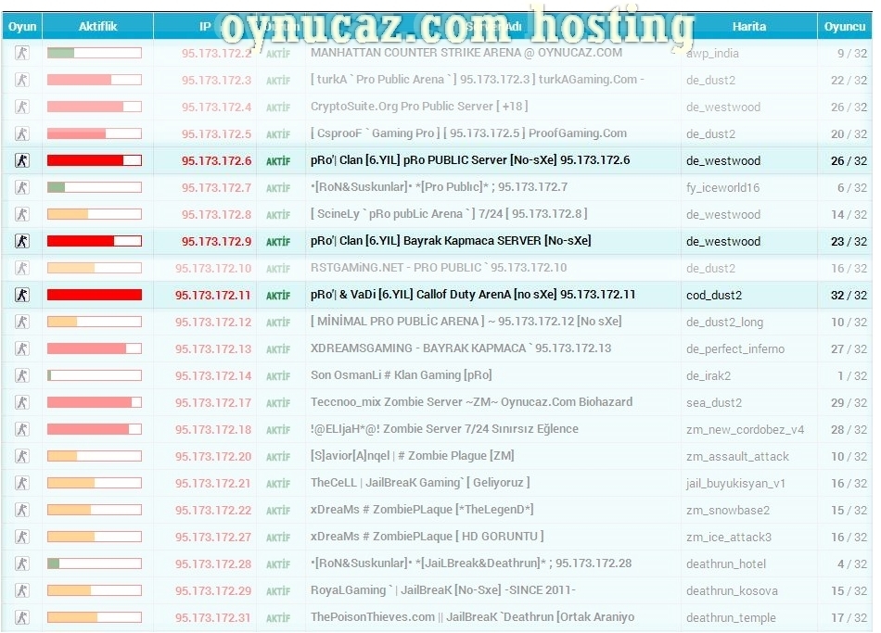Sort by the Aktiflik column header
The width and height of the screenshot is (881, 633).
point(97,26)
